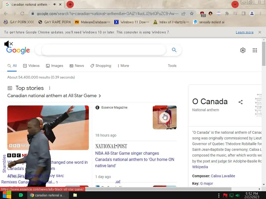Open a new tab with red plus button
This screenshot has height=199, width=266.
click(70, 4)
